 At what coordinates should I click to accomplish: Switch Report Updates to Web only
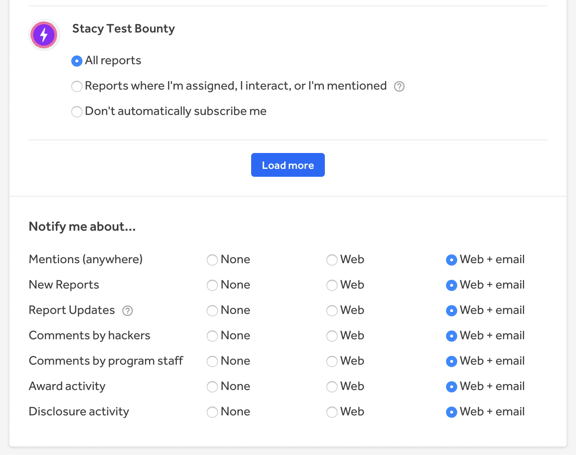coord(332,311)
